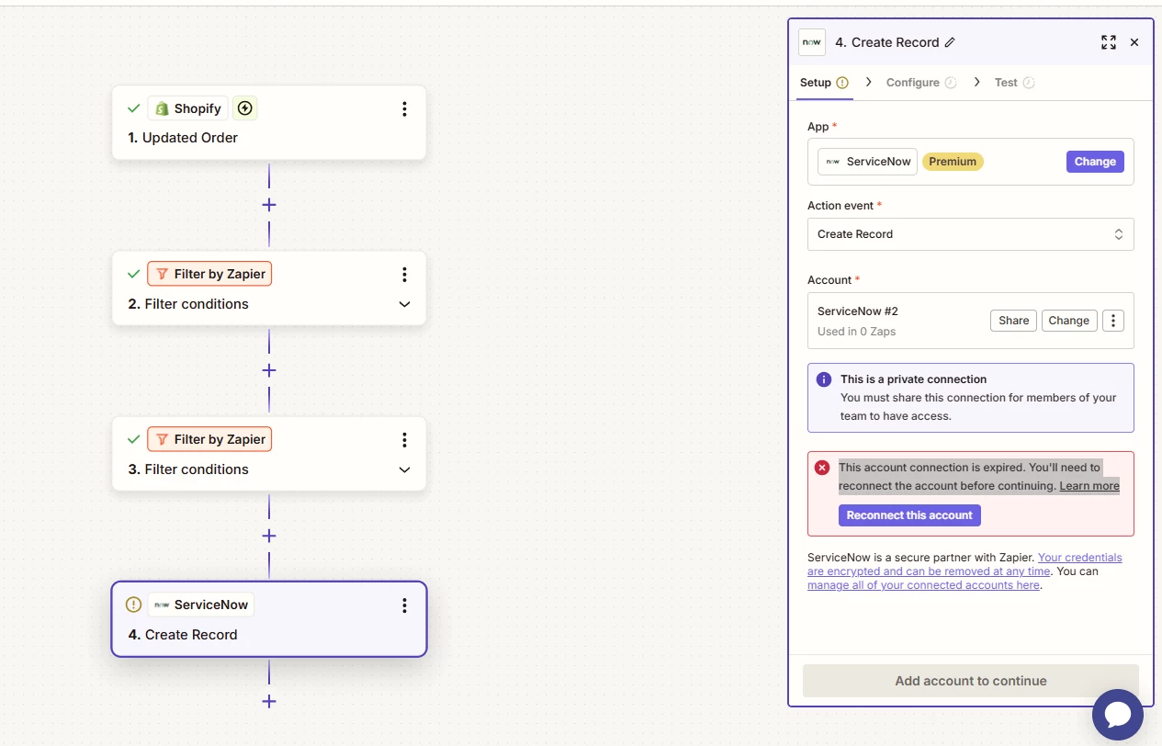This screenshot has width=1162, height=746.
Task: Click the warning icon on ServiceNow step card
Action: click(133, 605)
